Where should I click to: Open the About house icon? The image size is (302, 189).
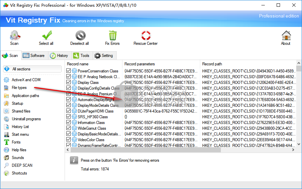point(286,35)
